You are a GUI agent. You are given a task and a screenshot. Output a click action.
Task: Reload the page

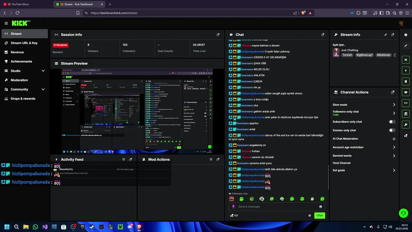17,13
